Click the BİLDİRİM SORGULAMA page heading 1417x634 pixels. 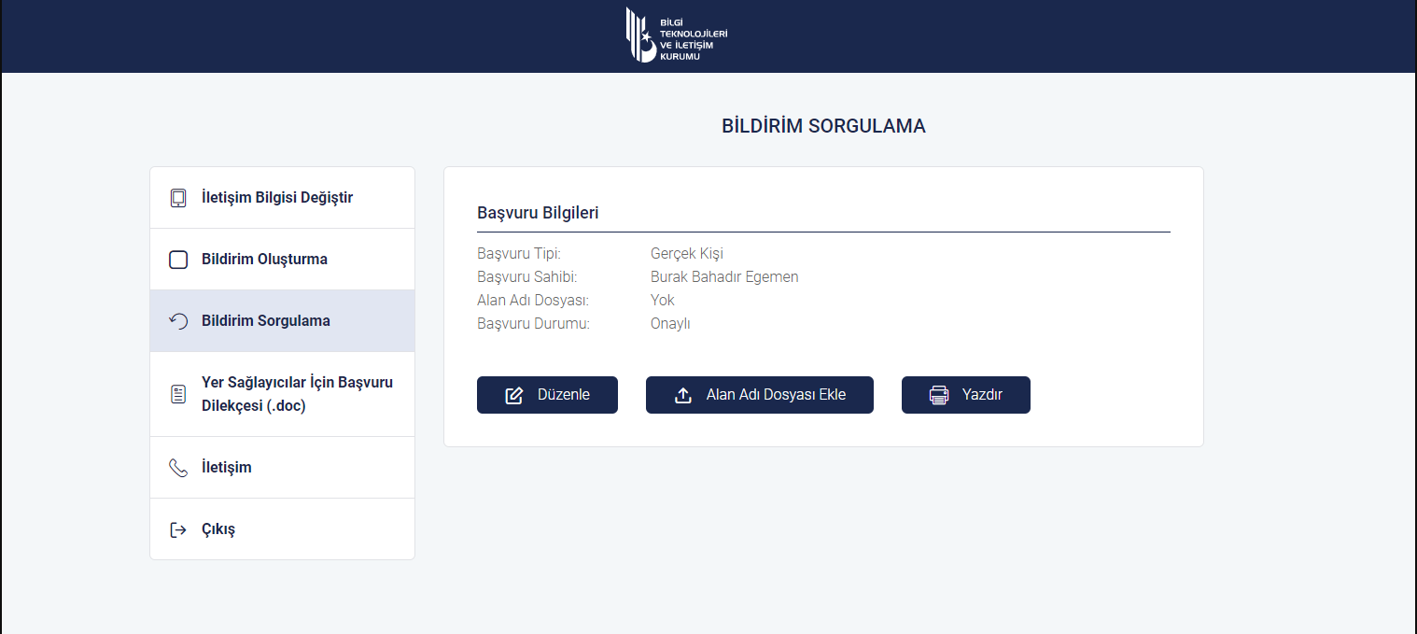[823, 126]
